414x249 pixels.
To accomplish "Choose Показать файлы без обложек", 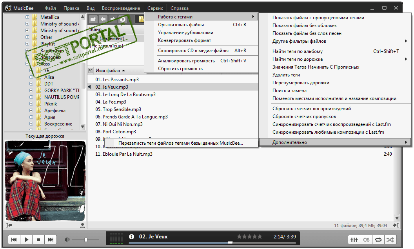I will 335,25.
